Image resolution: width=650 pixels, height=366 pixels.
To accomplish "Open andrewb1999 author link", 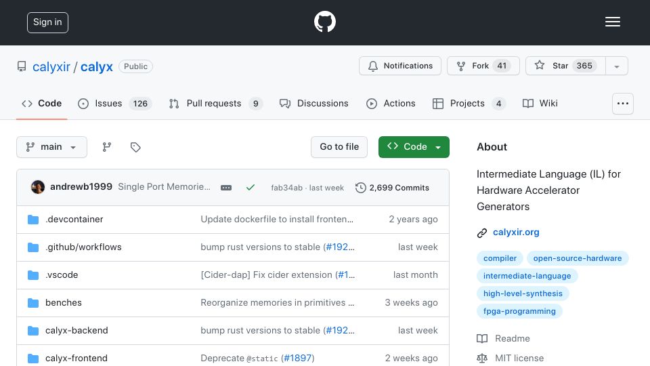I will pos(81,187).
